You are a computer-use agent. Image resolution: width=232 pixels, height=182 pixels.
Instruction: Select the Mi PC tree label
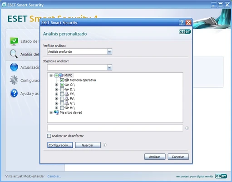[69, 76]
